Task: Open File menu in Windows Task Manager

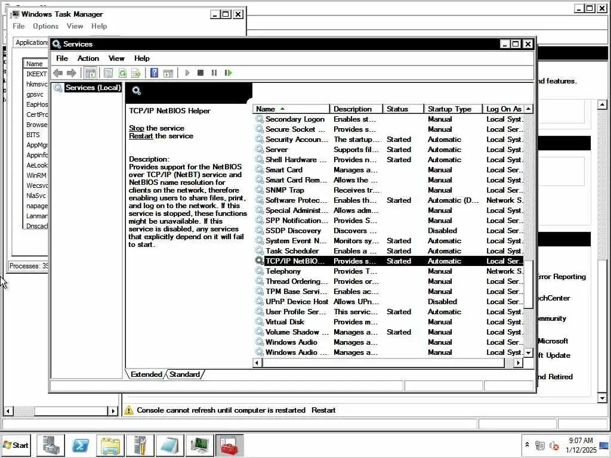Action: [18, 26]
